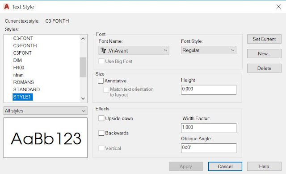Select ROMANS style in list
Image resolution: width=286 pixels, height=174 pixels.
[x=24, y=82]
